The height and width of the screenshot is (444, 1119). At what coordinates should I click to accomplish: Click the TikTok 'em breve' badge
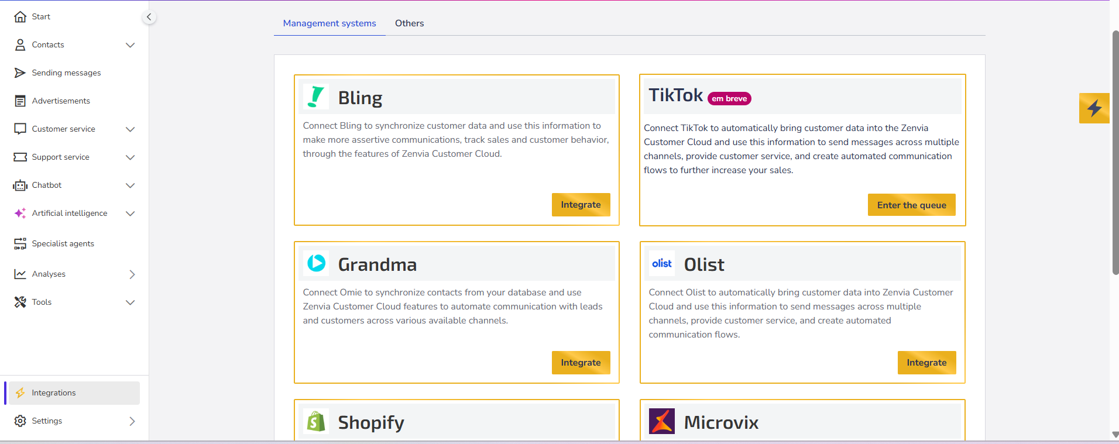pos(729,98)
